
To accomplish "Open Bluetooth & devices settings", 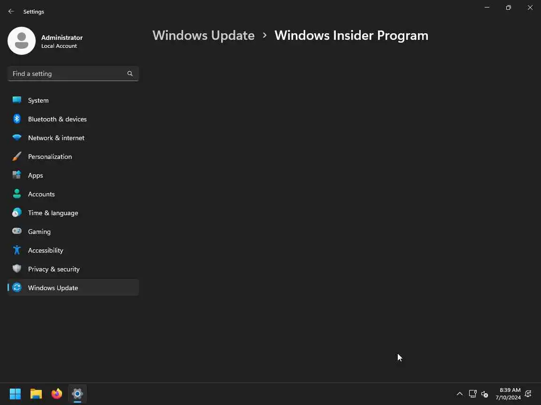I will tap(57, 119).
